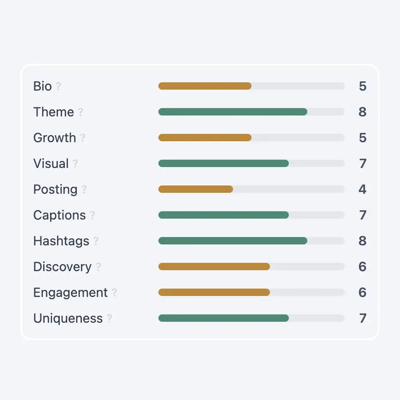Select the Engagement row label
The width and height of the screenshot is (400, 400).
[70, 292]
